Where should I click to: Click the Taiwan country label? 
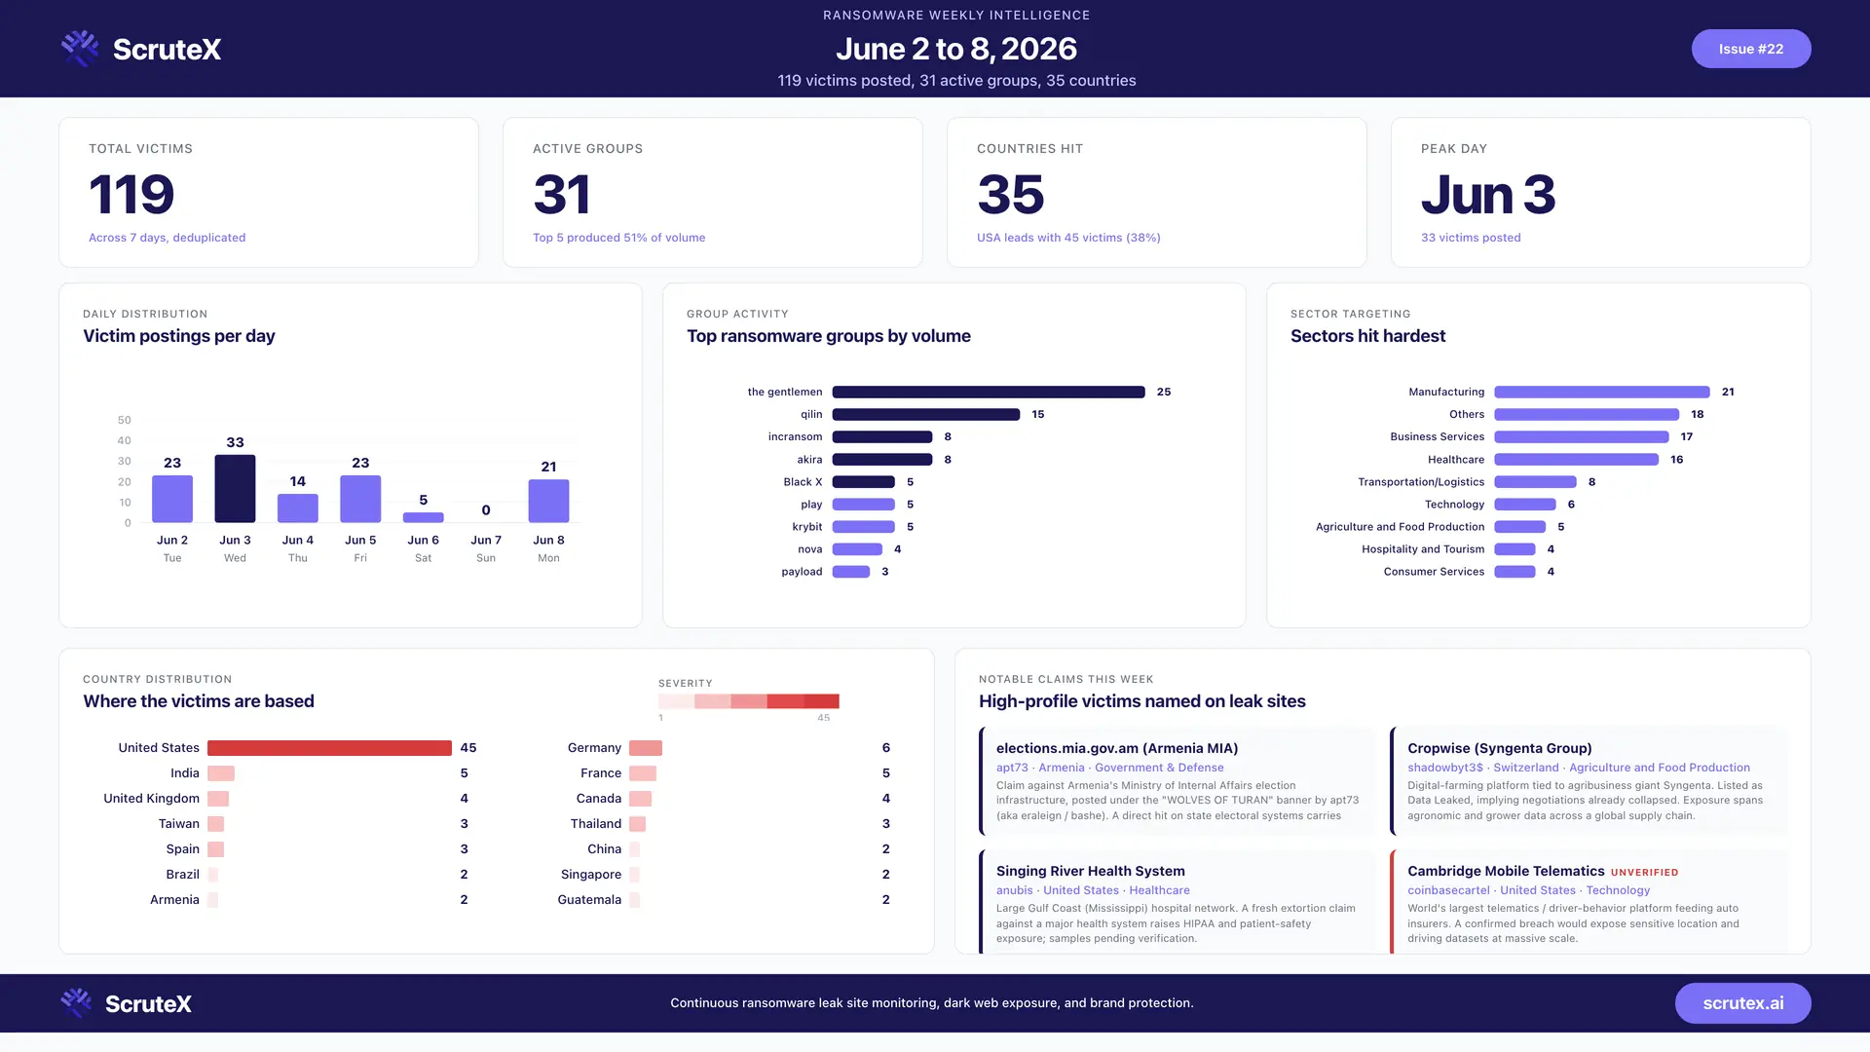[179, 824]
